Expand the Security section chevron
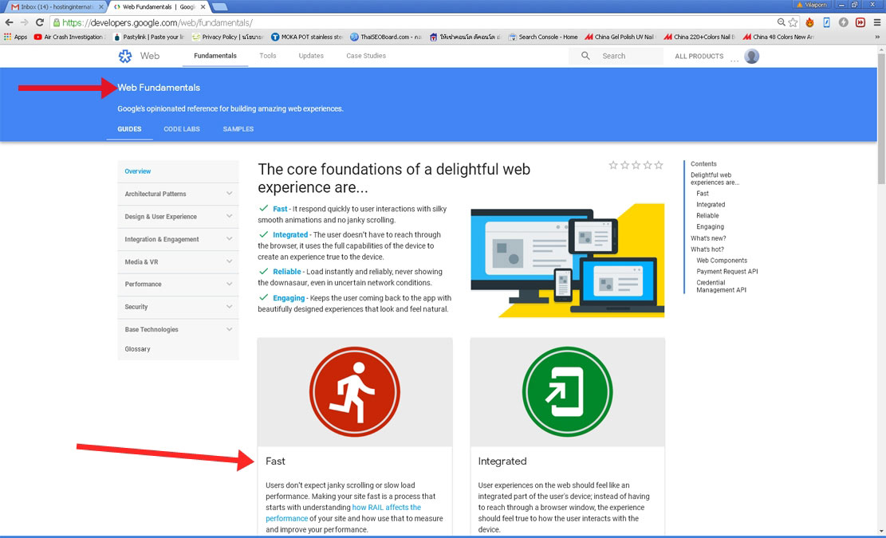 (228, 307)
